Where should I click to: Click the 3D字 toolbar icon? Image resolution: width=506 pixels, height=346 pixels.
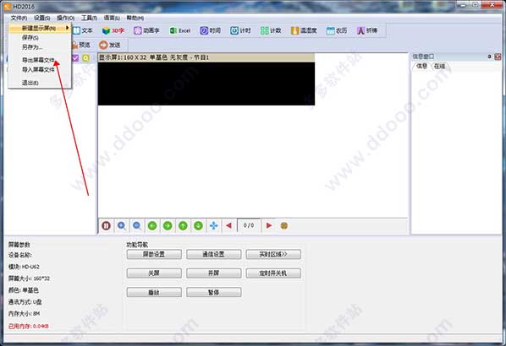(106, 30)
